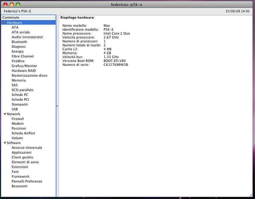This screenshot has width=255, height=199.
Task: Select Estensioni under Software
Action: [20, 167]
